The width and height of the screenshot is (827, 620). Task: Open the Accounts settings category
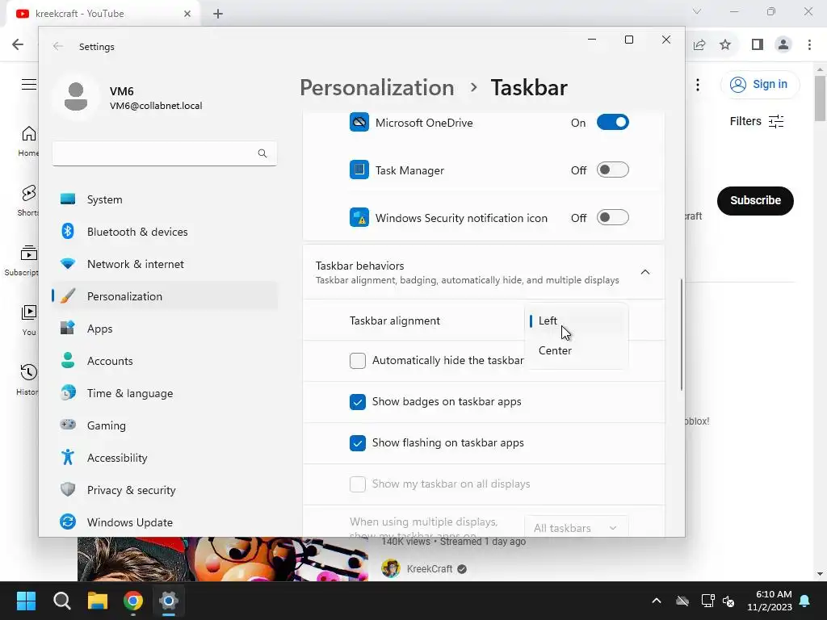165,361
